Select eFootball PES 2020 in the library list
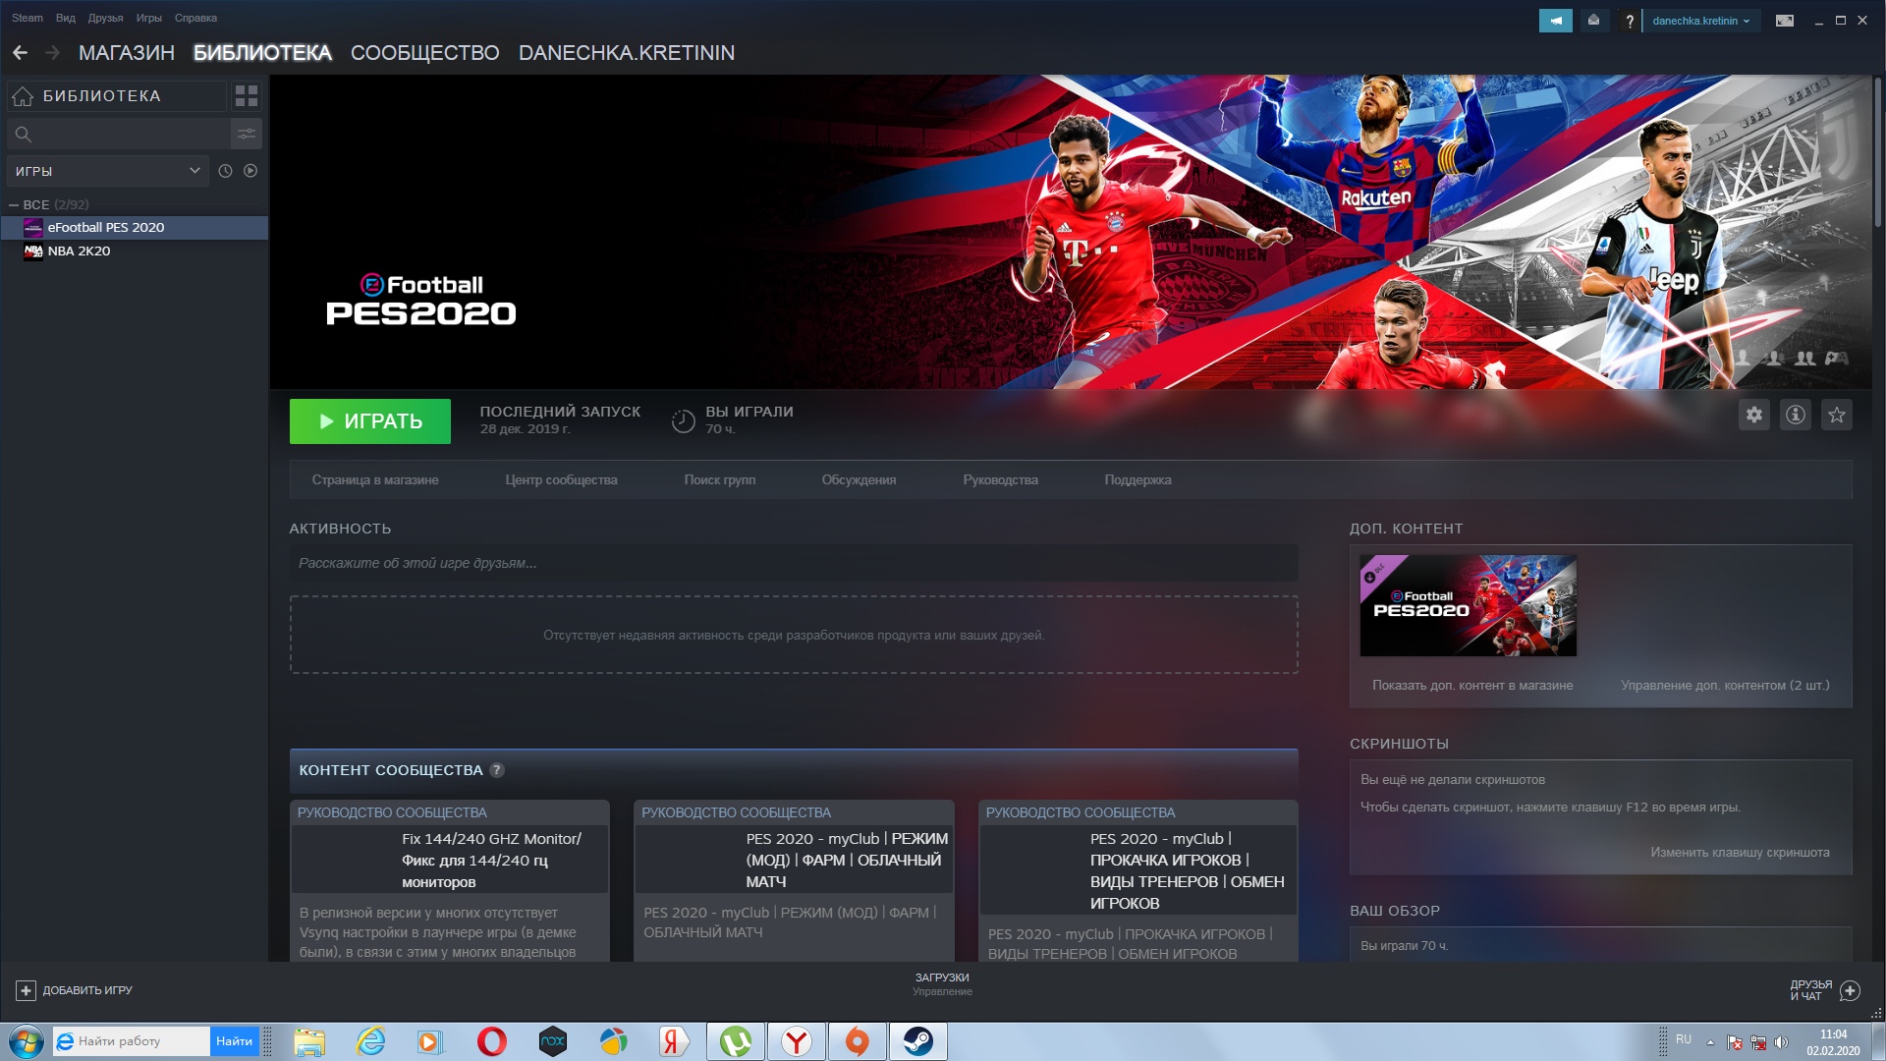Viewport: 1886px width, 1061px height. pyautogui.click(x=135, y=228)
